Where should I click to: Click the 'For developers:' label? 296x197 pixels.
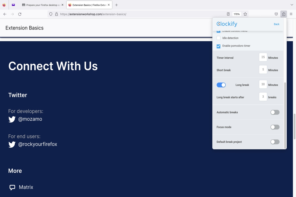pyautogui.click(x=26, y=111)
